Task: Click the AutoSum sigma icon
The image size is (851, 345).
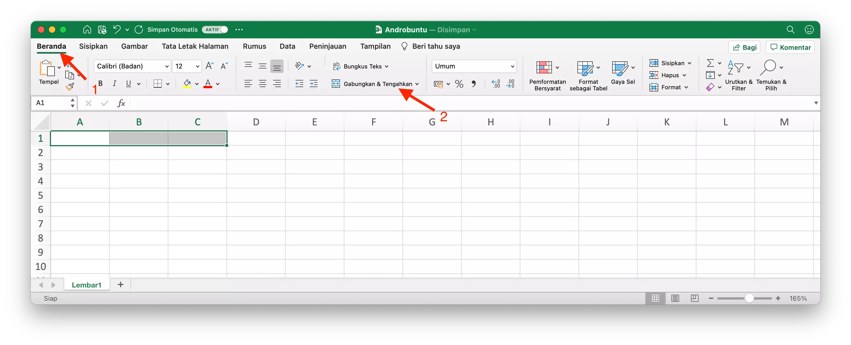Action: [711, 63]
